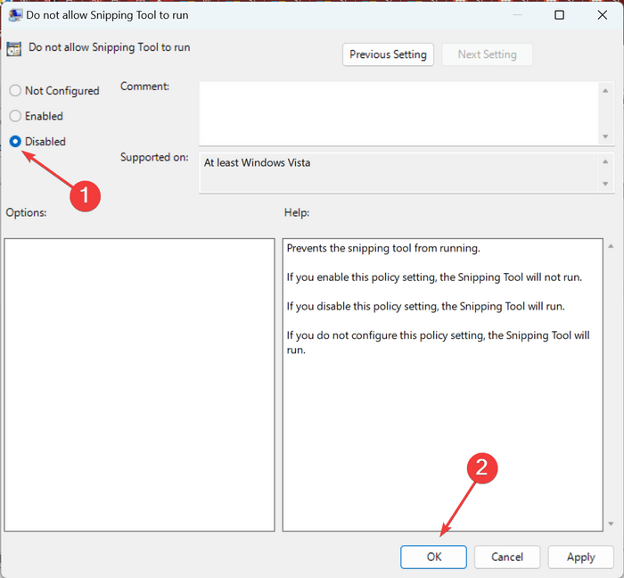Click the Supported on up scroll arrow
The width and height of the screenshot is (624, 578).
coord(605,161)
